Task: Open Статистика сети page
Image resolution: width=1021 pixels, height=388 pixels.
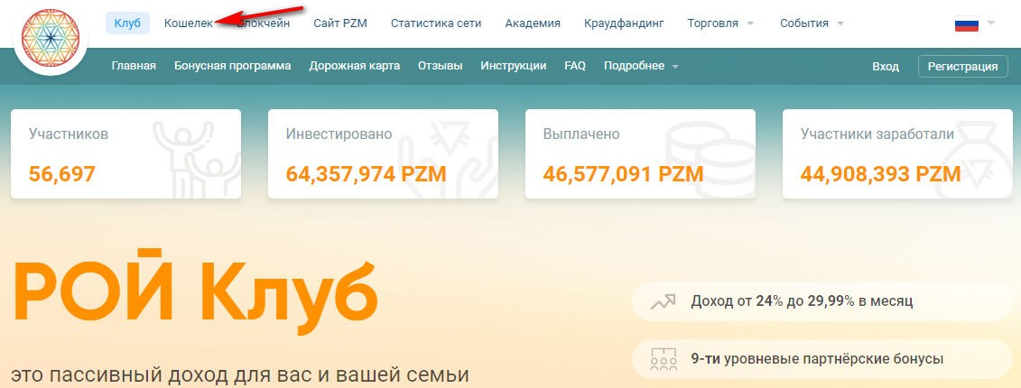Action: coord(436,23)
